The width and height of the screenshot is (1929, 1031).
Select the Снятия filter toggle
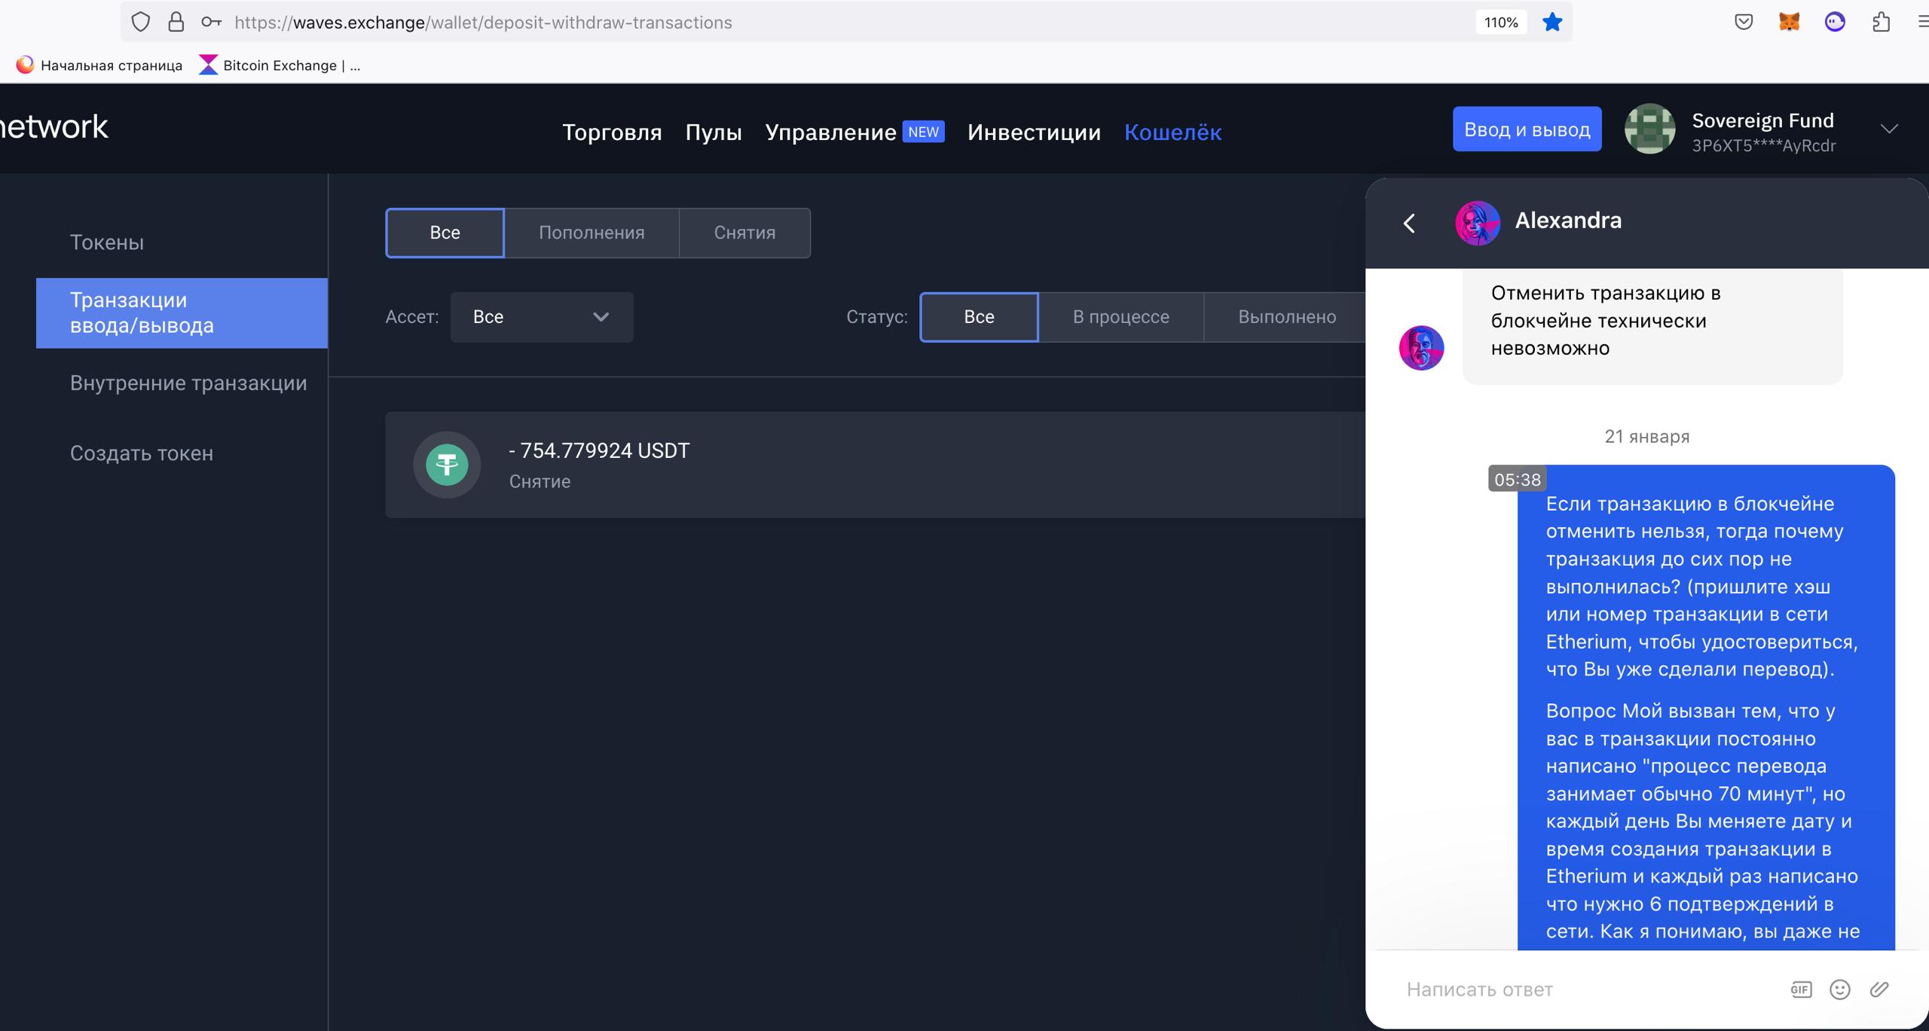(744, 233)
